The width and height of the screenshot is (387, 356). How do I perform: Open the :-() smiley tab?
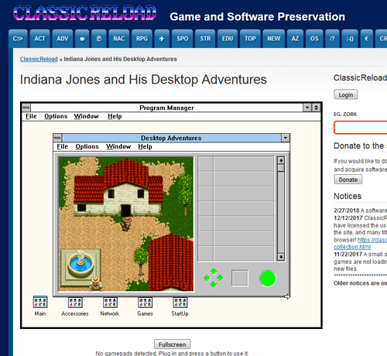click(350, 39)
